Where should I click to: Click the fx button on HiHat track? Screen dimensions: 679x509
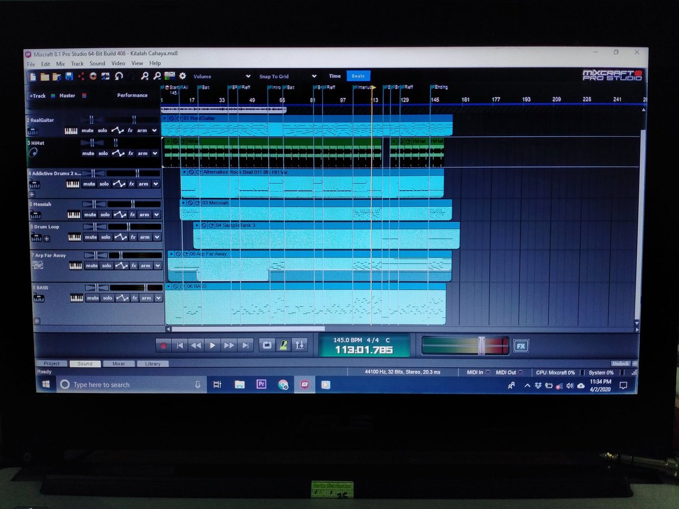pyautogui.click(x=130, y=153)
